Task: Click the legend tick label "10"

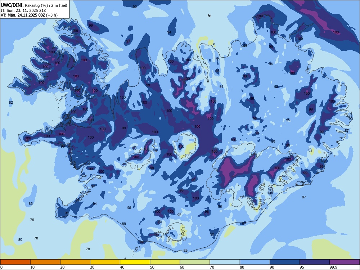Action: click(32, 267)
